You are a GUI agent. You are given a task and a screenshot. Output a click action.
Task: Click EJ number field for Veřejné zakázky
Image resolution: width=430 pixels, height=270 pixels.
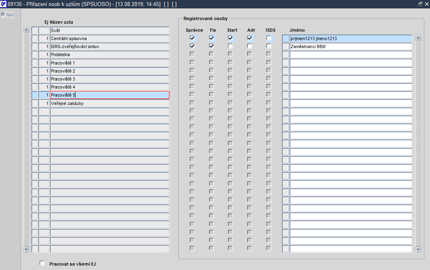(44, 103)
